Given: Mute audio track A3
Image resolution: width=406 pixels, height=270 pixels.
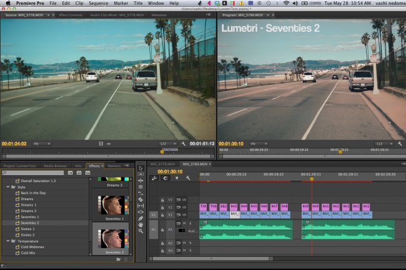Looking at the screenshot, I should [184, 251].
